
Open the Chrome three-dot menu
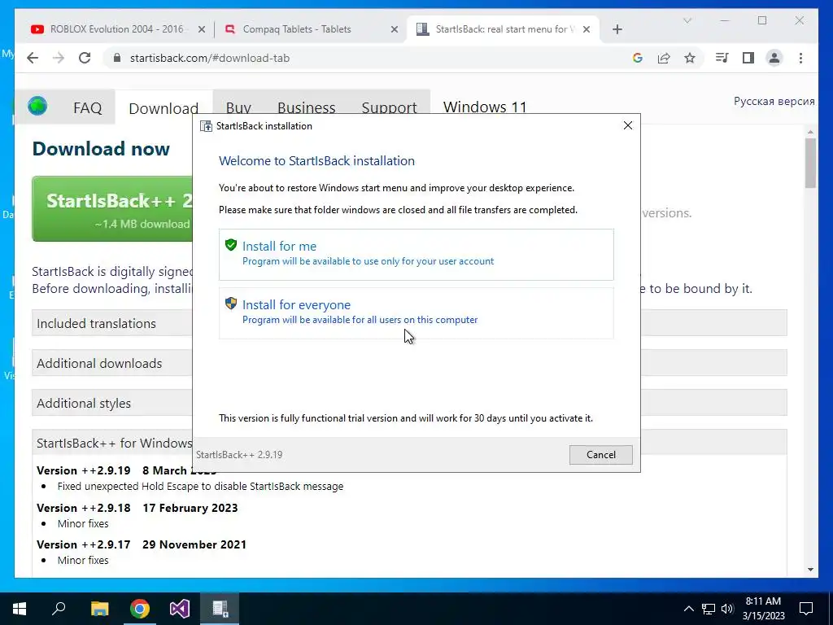pyautogui.click(x=800, y=58)
